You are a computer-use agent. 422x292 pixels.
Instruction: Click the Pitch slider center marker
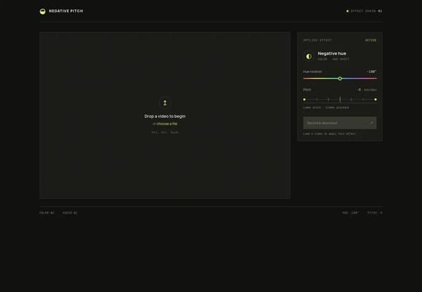(340, 100)
